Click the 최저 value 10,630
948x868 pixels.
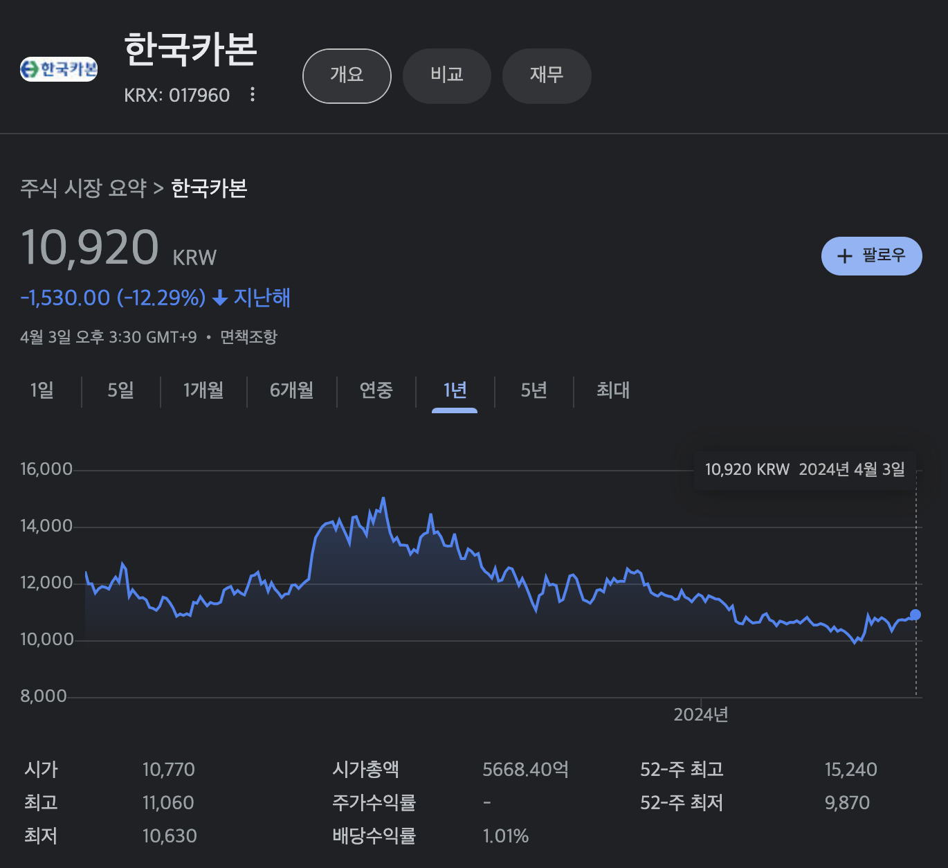coord(170,836)
